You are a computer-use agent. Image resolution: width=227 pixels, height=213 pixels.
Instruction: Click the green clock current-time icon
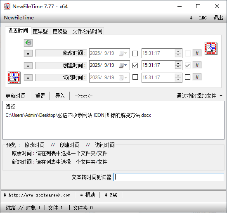(x=28, y=43)
